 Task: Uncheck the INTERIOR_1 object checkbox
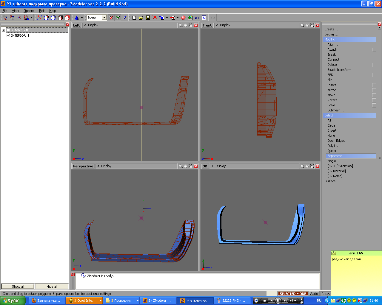(x=8, y=35)
